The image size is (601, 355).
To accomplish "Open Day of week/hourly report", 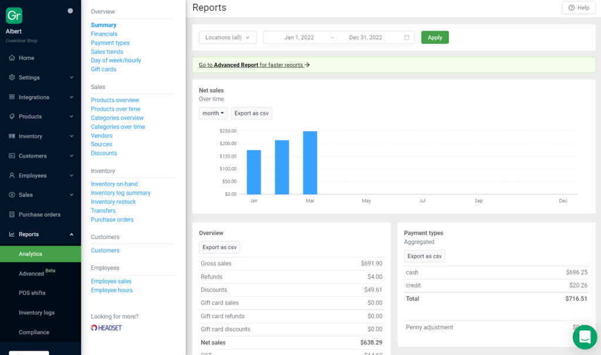I will pyautogui.click(x=116, y=60).
